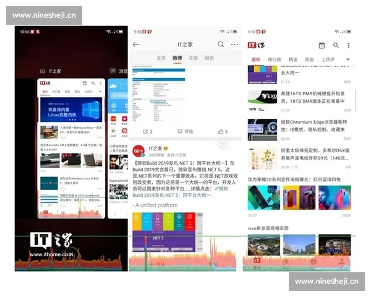This screenshot has width=371, height=297.
Task: Open the 阿里太极禅苑定制 toothbrush article
Action: [x=299, y=158]
